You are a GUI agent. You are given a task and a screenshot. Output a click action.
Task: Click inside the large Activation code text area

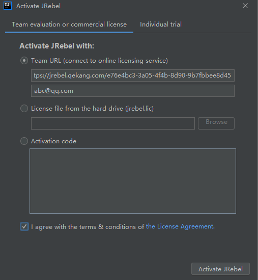click(x=133, y=181)
